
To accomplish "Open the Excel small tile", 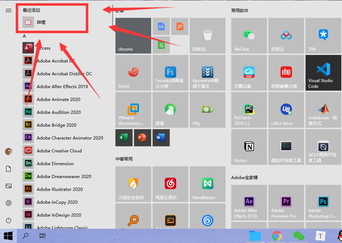I will coord(124,138).
